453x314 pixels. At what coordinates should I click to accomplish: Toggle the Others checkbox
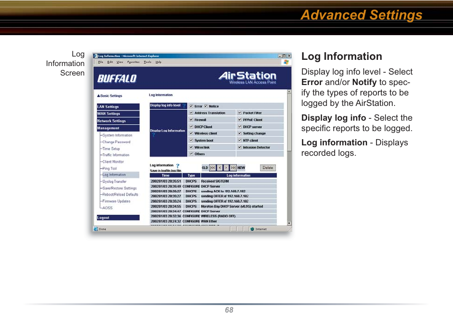coord(191,154)
